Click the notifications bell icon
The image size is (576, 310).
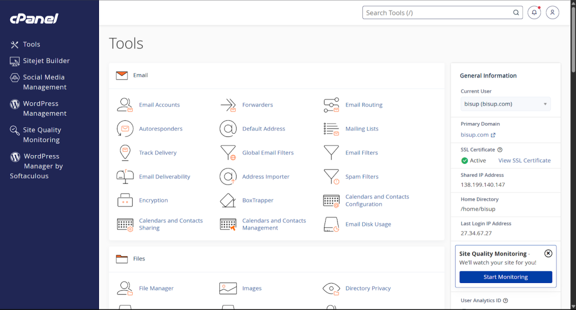tap(534, 12)
